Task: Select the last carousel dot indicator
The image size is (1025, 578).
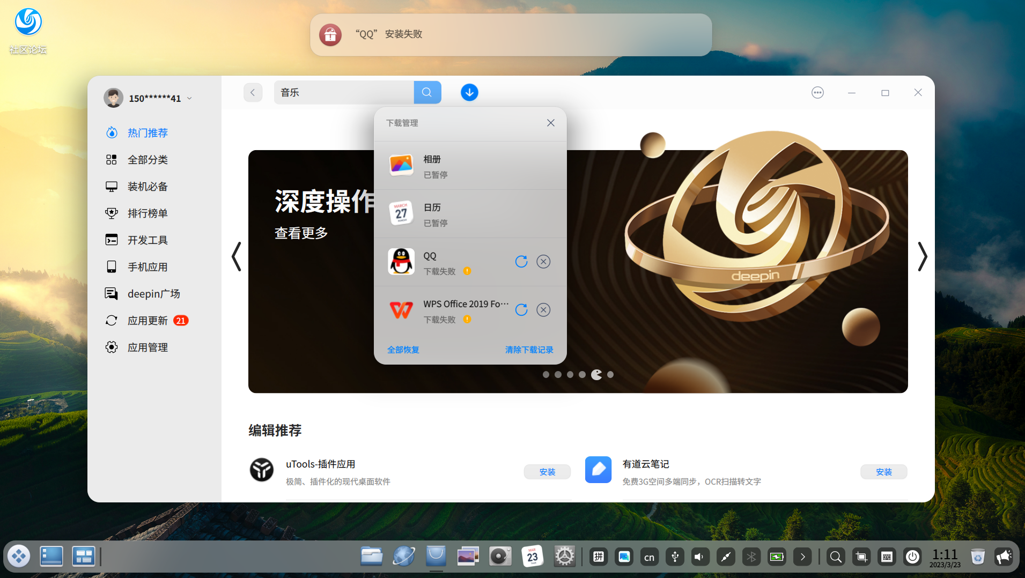Action: (610, 374)
